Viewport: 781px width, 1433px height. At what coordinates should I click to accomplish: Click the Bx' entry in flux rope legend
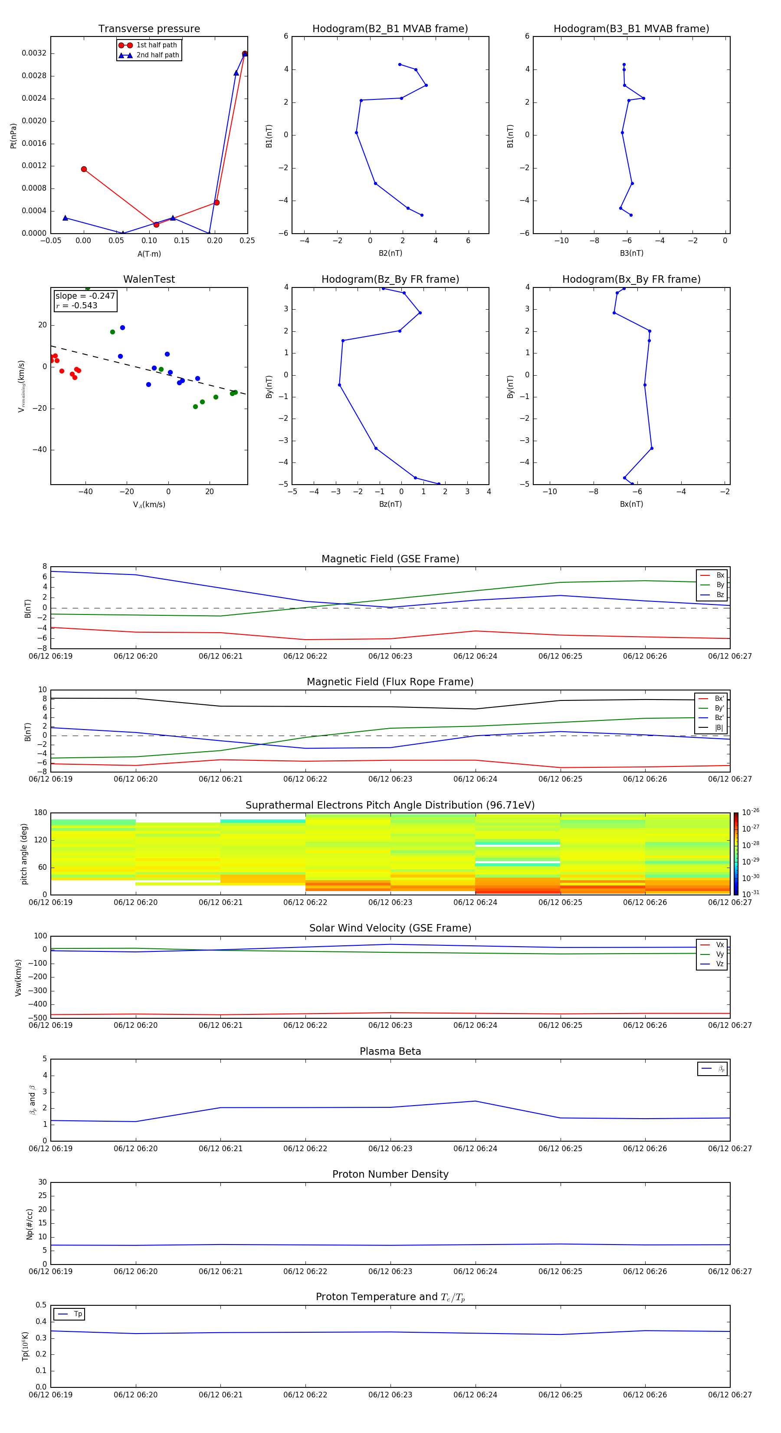[x=711, y=699]
